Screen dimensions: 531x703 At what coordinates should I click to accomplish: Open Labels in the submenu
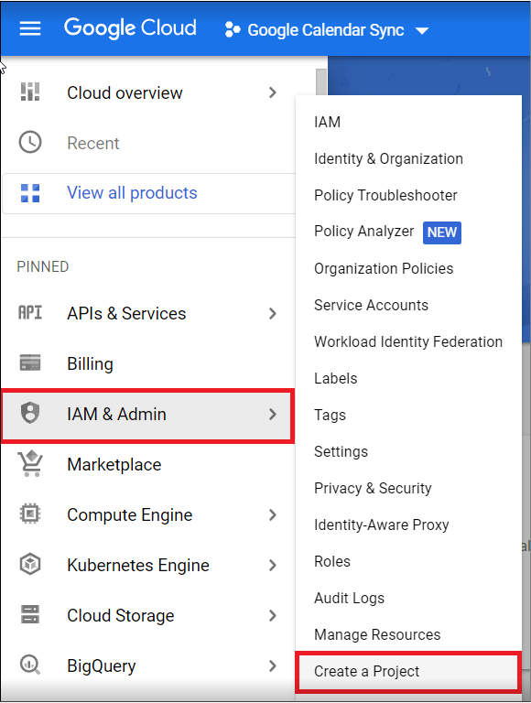coord(335,378)
